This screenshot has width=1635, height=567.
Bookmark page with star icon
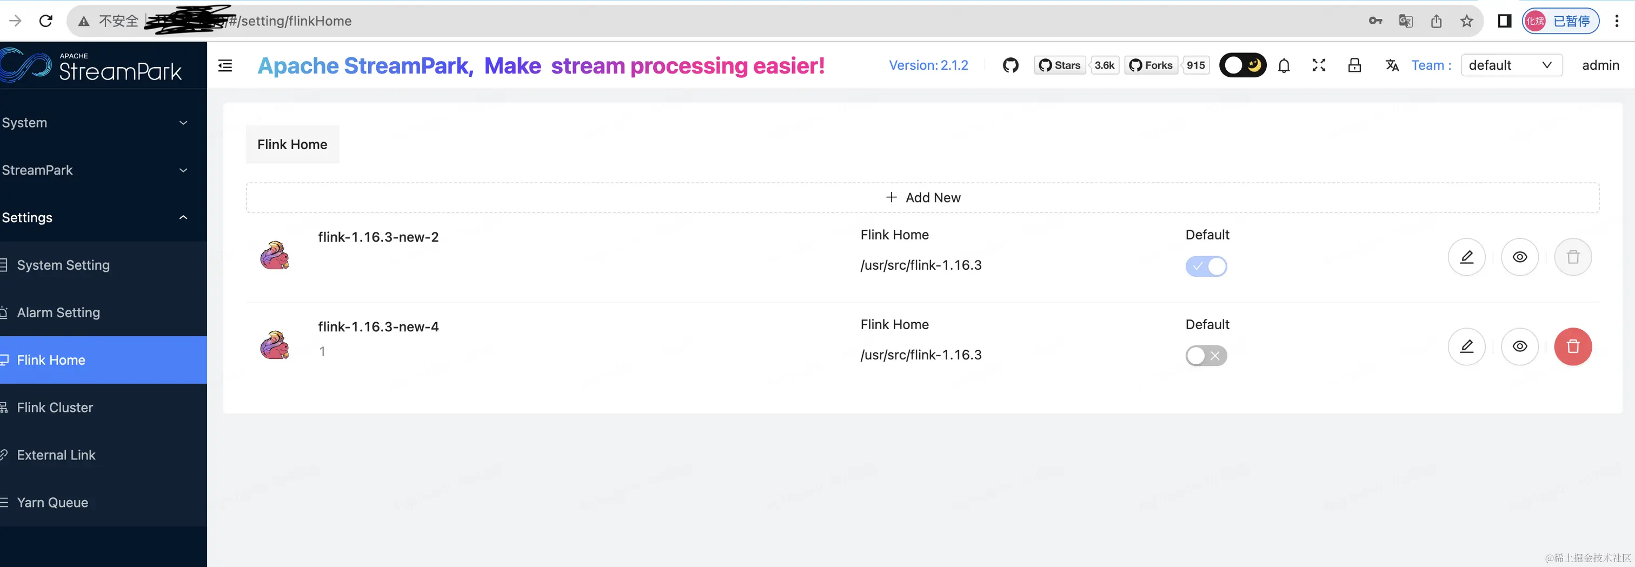pyautogui.click(x=1467, y=21)
